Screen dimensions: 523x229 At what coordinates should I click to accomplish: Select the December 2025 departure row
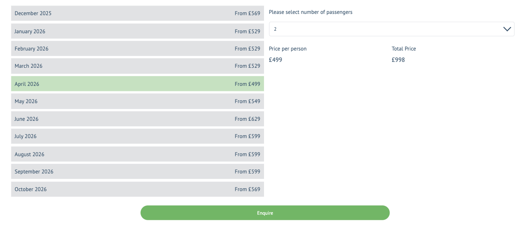click(137, 13)
